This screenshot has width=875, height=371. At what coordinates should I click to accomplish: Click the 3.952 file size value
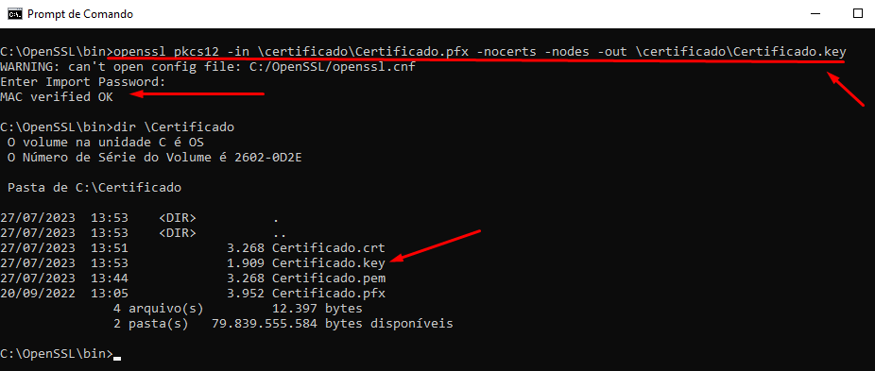(246, 293)
